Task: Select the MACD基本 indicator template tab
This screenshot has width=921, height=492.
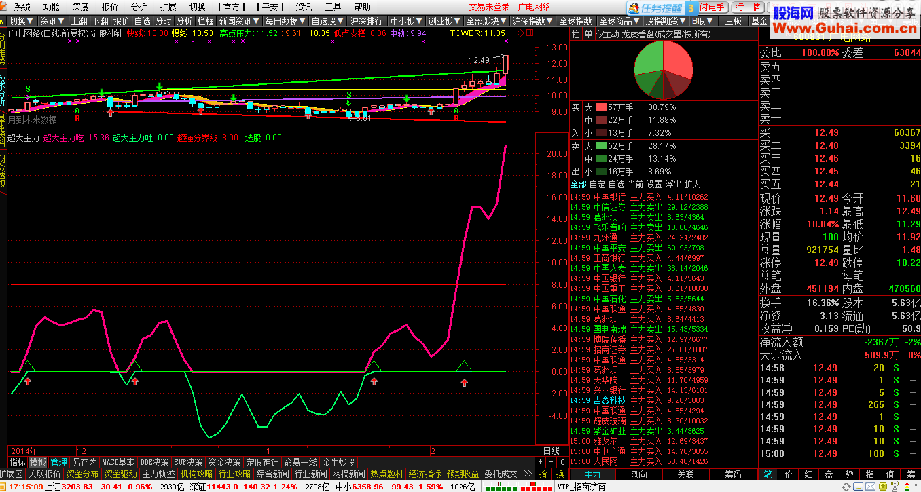Action: [118, 462]
